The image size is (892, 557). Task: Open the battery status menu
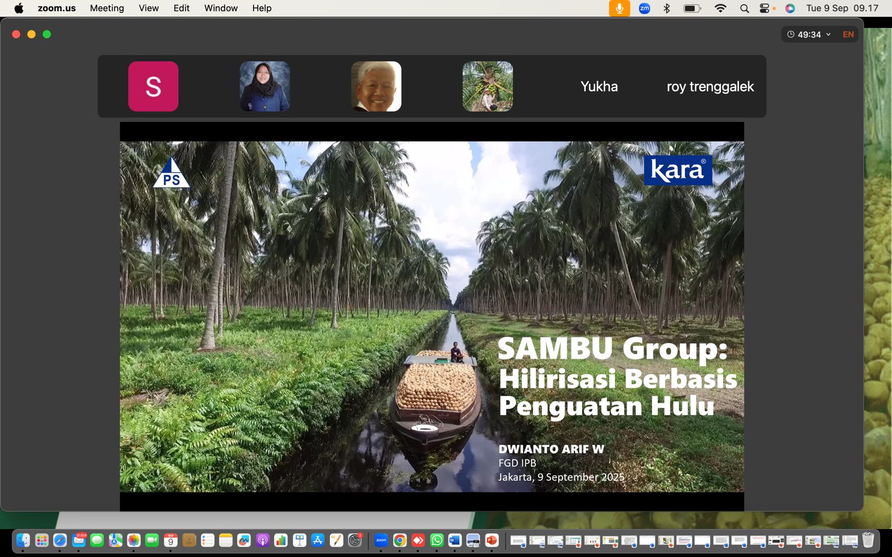coord(692,8)
